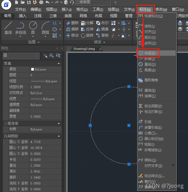Click the hatch tool icon in draw panel
Screen dimensions: 188x192
point(55,35)
